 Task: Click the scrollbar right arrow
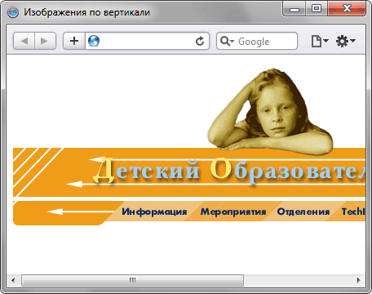coord(358,280)
